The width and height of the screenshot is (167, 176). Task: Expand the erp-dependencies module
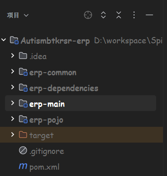click(x=13, y=87)
